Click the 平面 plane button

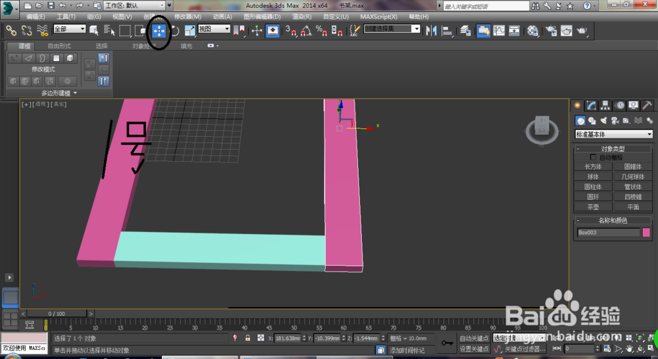633,207
